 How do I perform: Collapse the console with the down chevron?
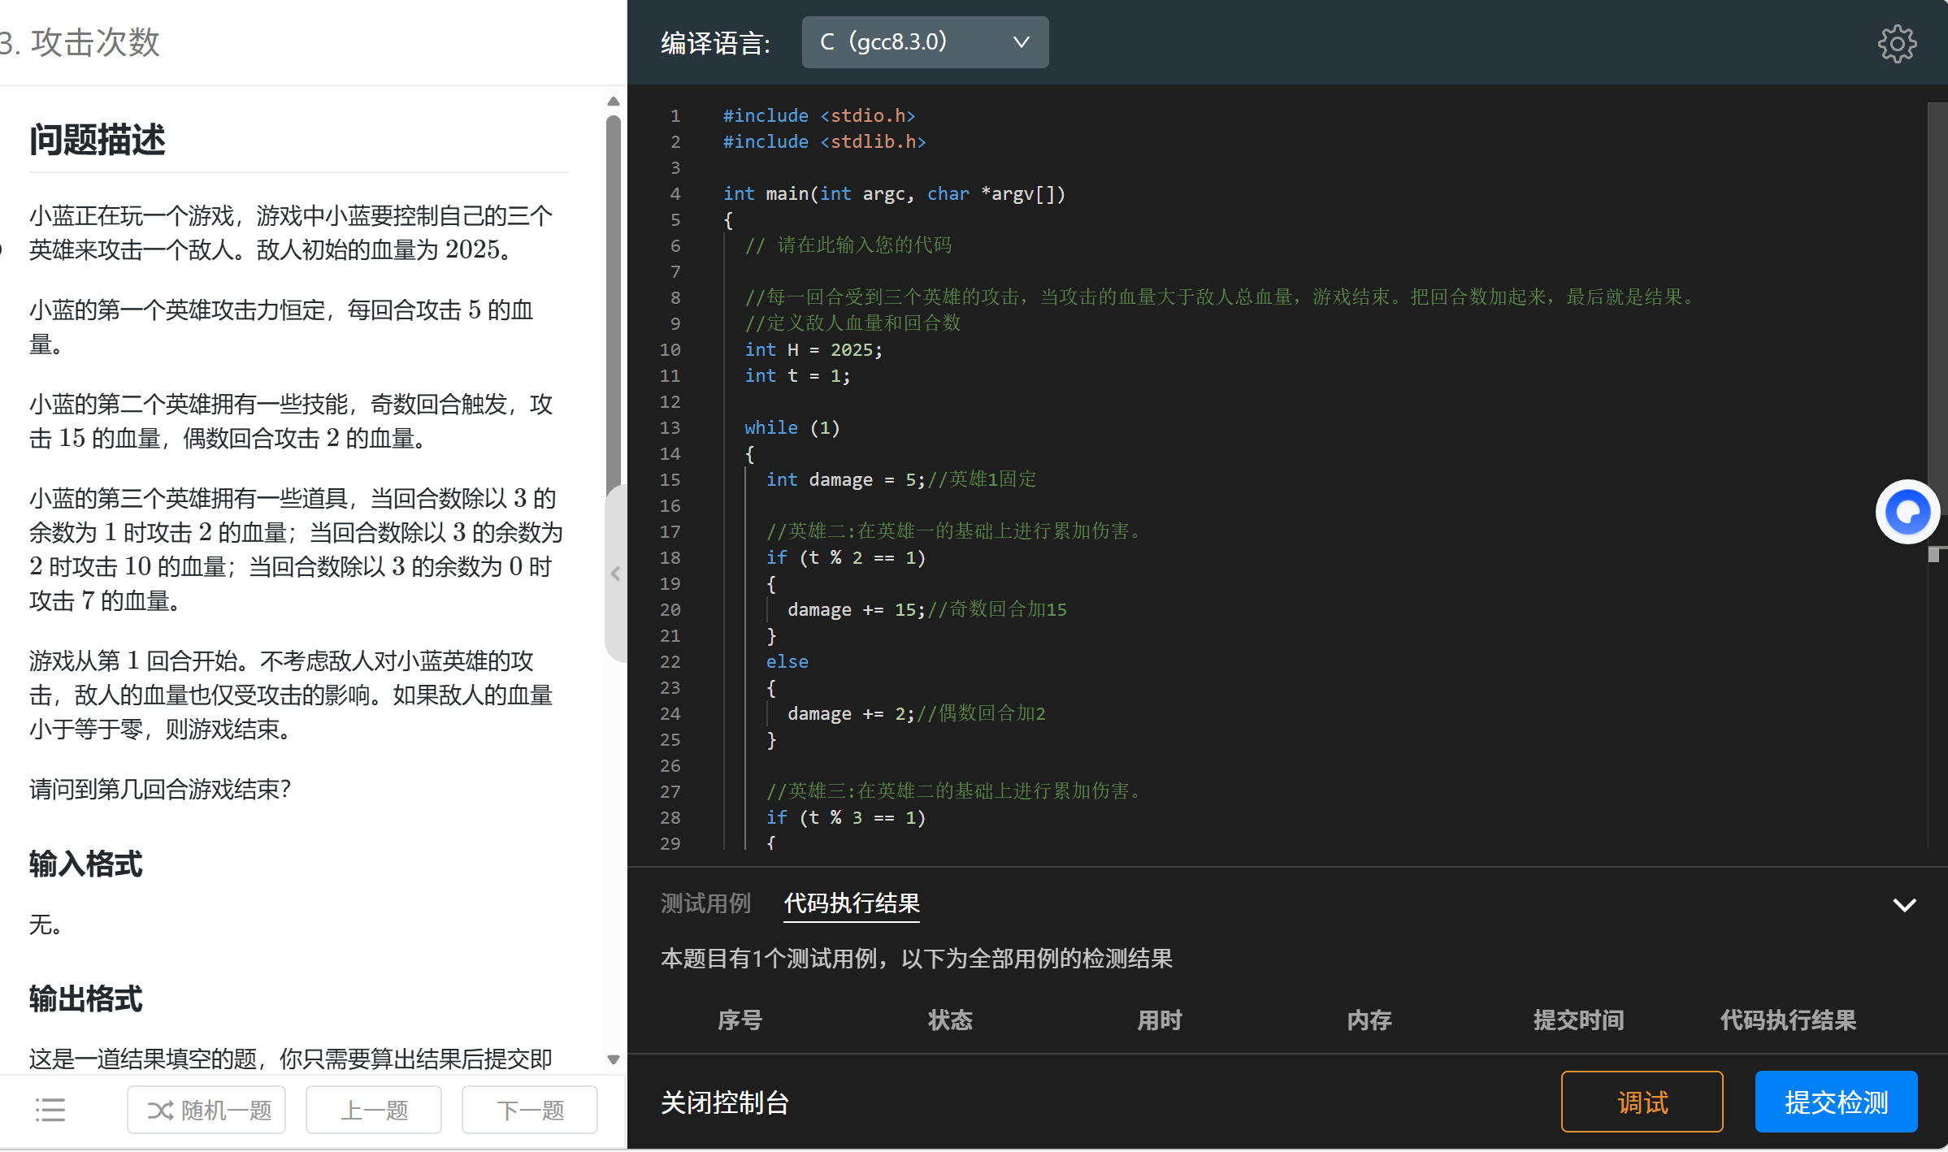tap(1904, 904)
